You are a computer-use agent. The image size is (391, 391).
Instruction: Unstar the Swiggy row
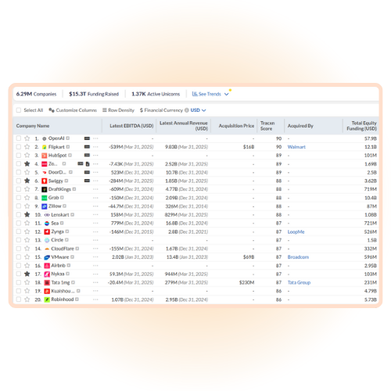tap(27, 181)
